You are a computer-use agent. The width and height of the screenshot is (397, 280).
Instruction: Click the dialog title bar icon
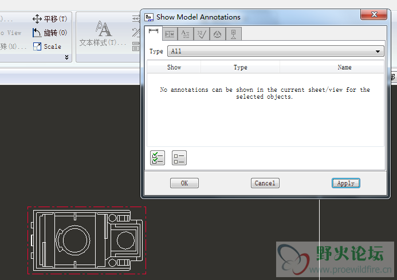pyautogui.click(x=149, y=17)
